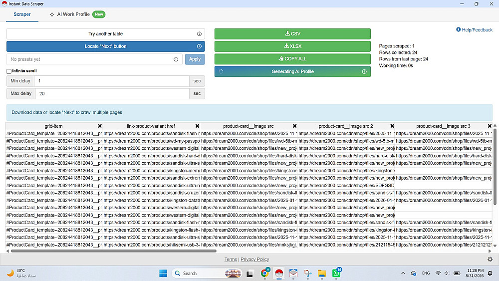Image resolution: width=499 pixels, height=281 pixels.
Task: Open the Privacy Policy link
Action: point(254,260)
